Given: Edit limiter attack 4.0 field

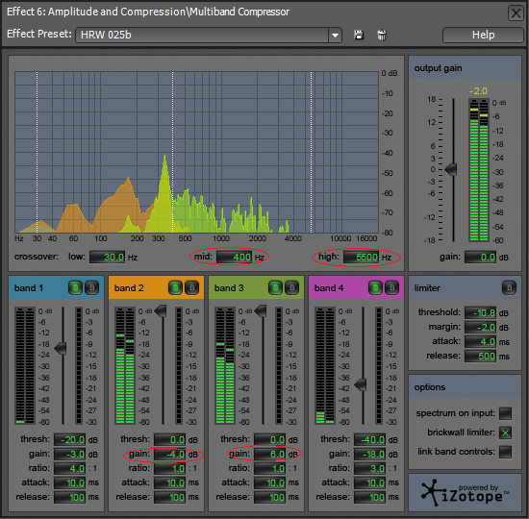Looking at the screenshot, I should point(480,341).
